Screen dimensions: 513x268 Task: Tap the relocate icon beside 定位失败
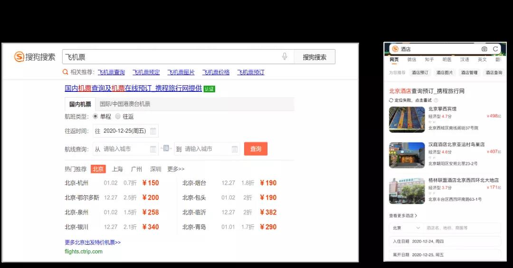391,100
